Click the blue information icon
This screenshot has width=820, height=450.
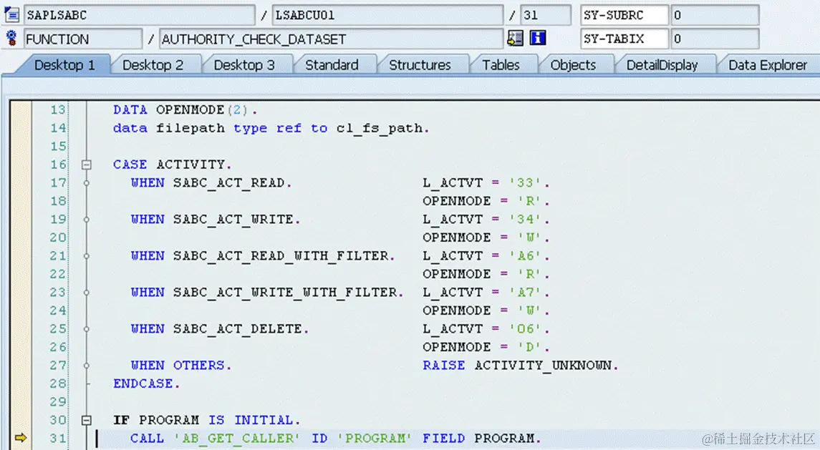click(538, 38)
